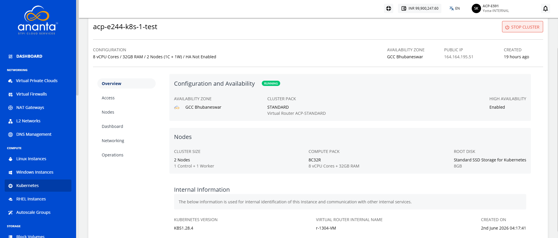This screenshot has width=558, height=238.
Task: Click the Autoscale Groups icon
Action: point(10,213)
